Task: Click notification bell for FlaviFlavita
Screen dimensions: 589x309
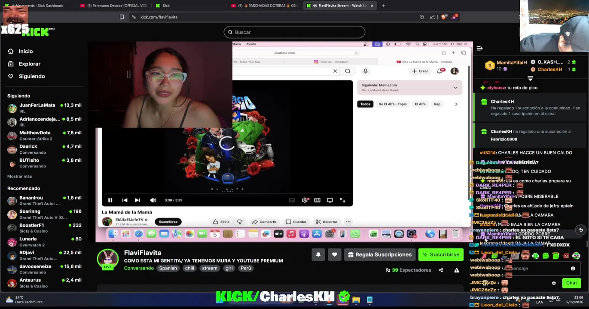Action: click(x=318, y=254)
